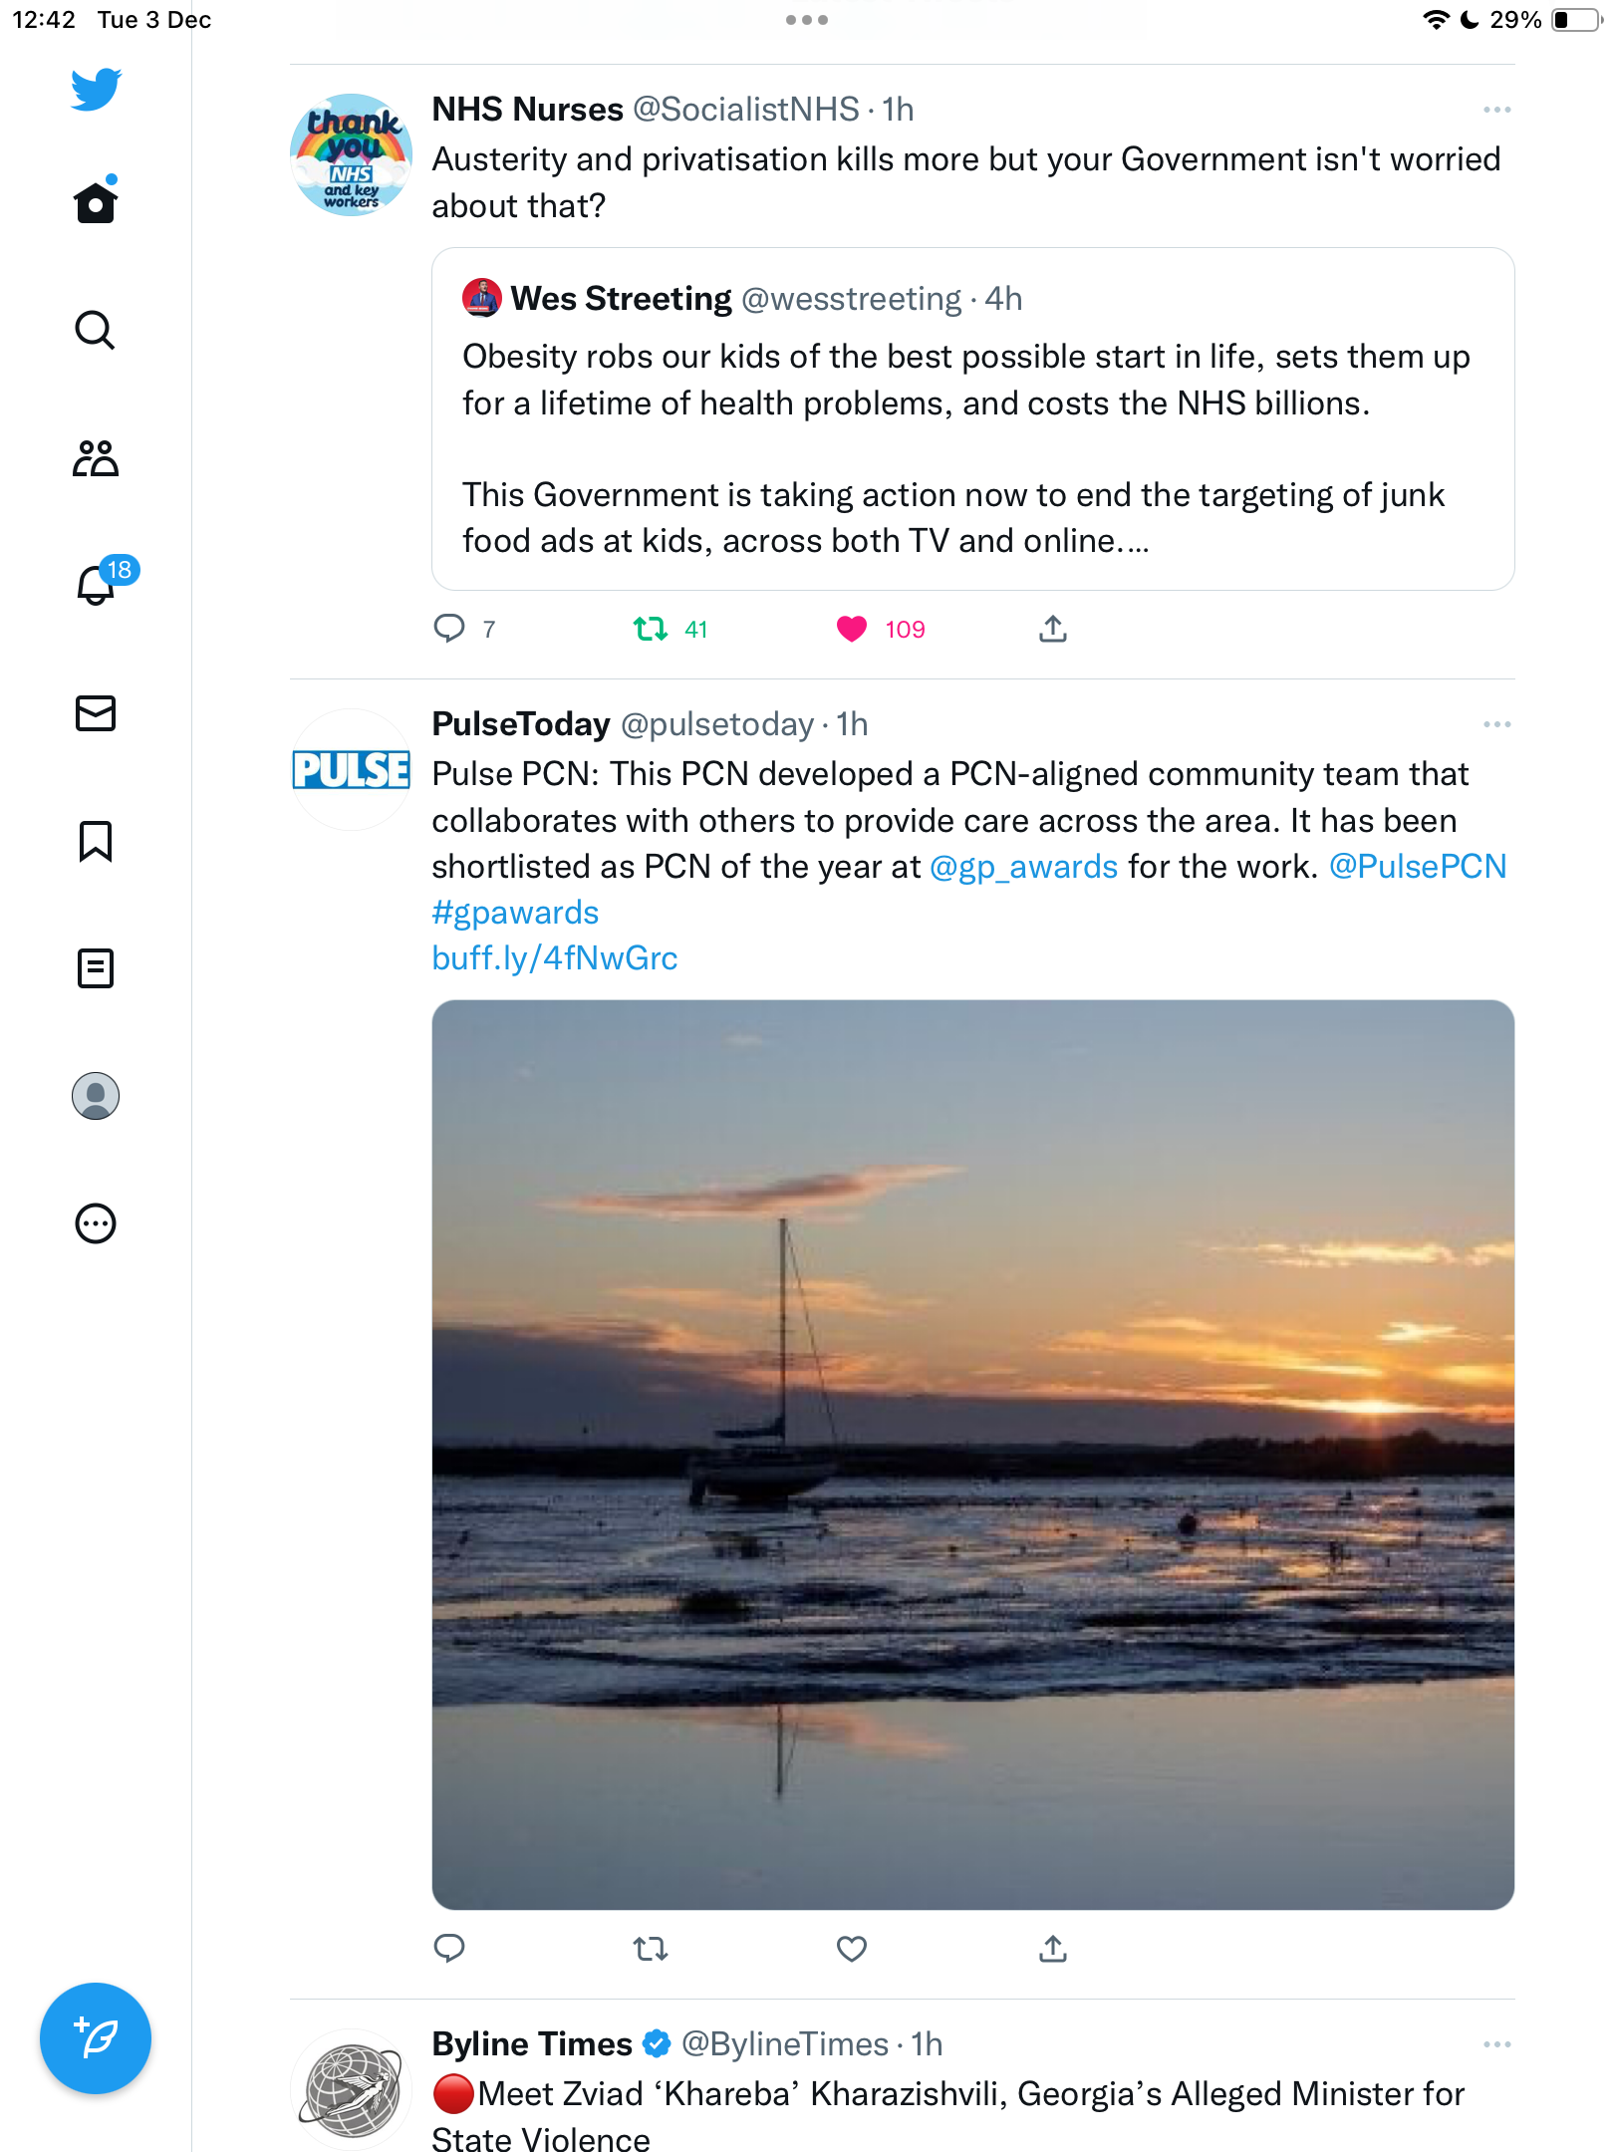Open Notifications bell with 18 badge
1614x2152 pixels.
(x=96, y=584)
